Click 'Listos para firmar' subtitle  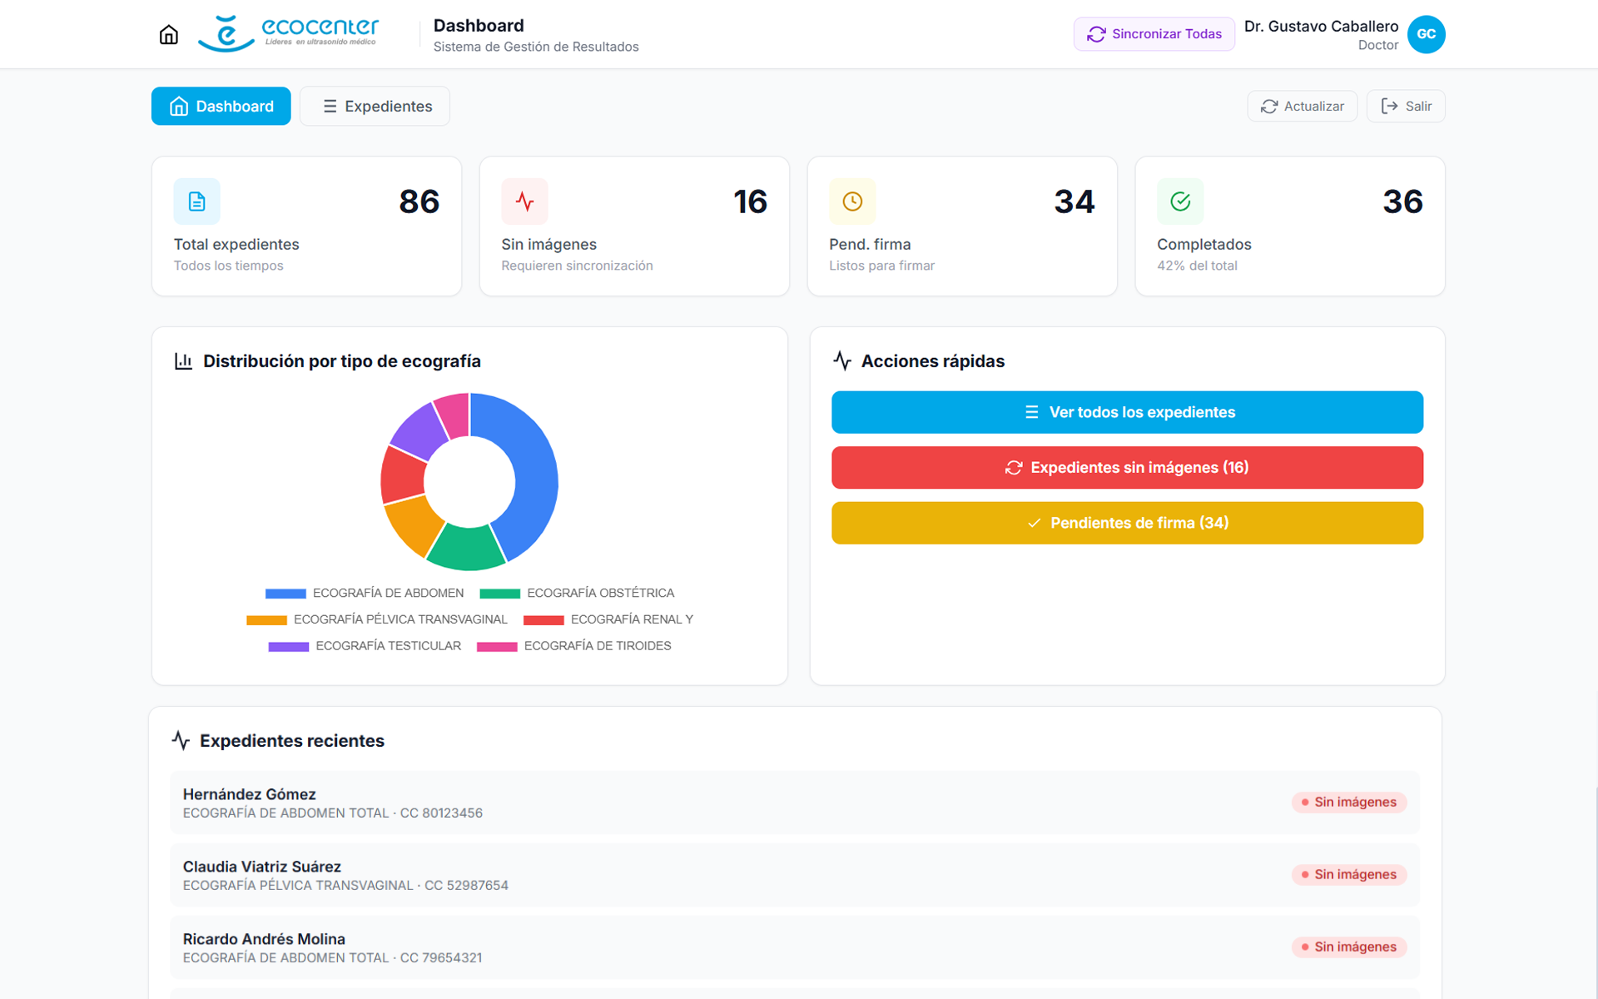click(881, 266)
